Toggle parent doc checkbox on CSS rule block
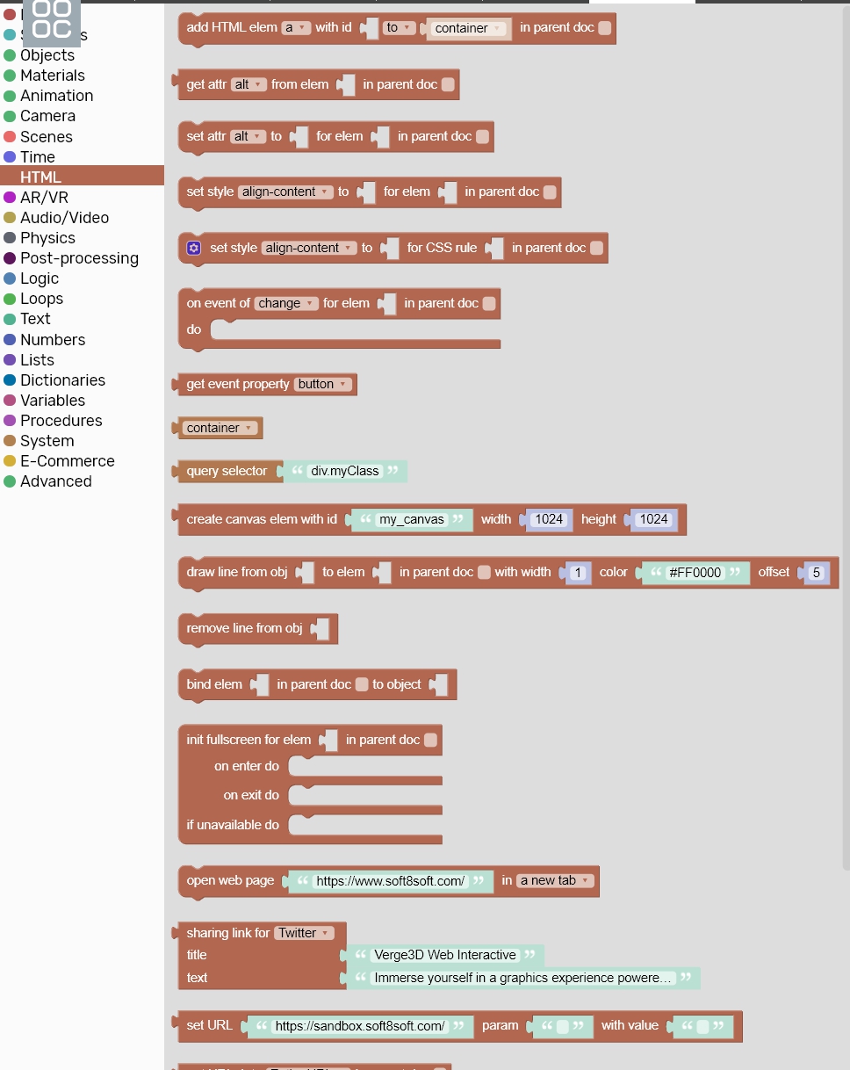Image resolution: width=850 pixels, height=1070 pixels. (x=597, y=249)
